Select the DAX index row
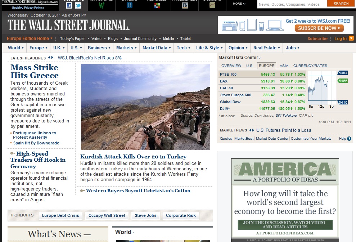The width and height of the screenshot is (356, 242). point(262,81)
